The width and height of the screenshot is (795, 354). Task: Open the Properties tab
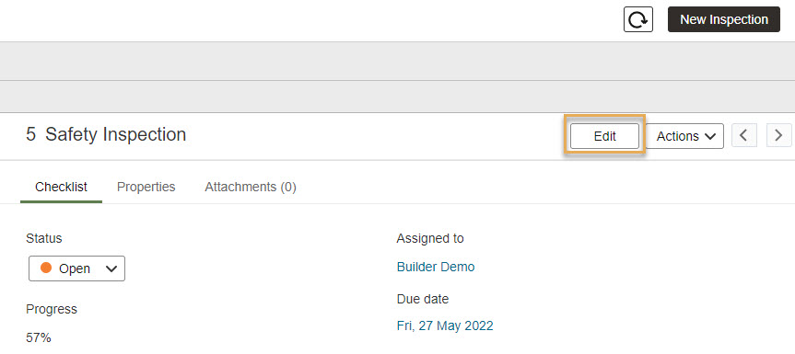[146, 188]
